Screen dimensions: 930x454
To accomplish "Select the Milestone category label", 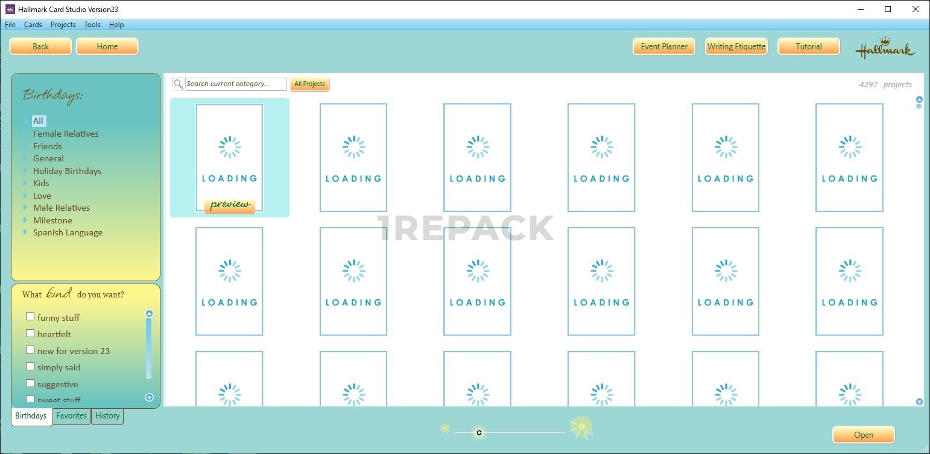I will (52, 220).
